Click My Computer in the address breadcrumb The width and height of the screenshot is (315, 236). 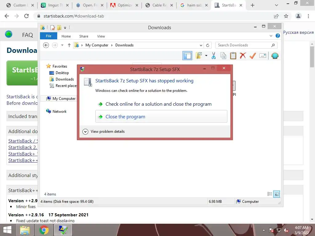pos(97,45)
